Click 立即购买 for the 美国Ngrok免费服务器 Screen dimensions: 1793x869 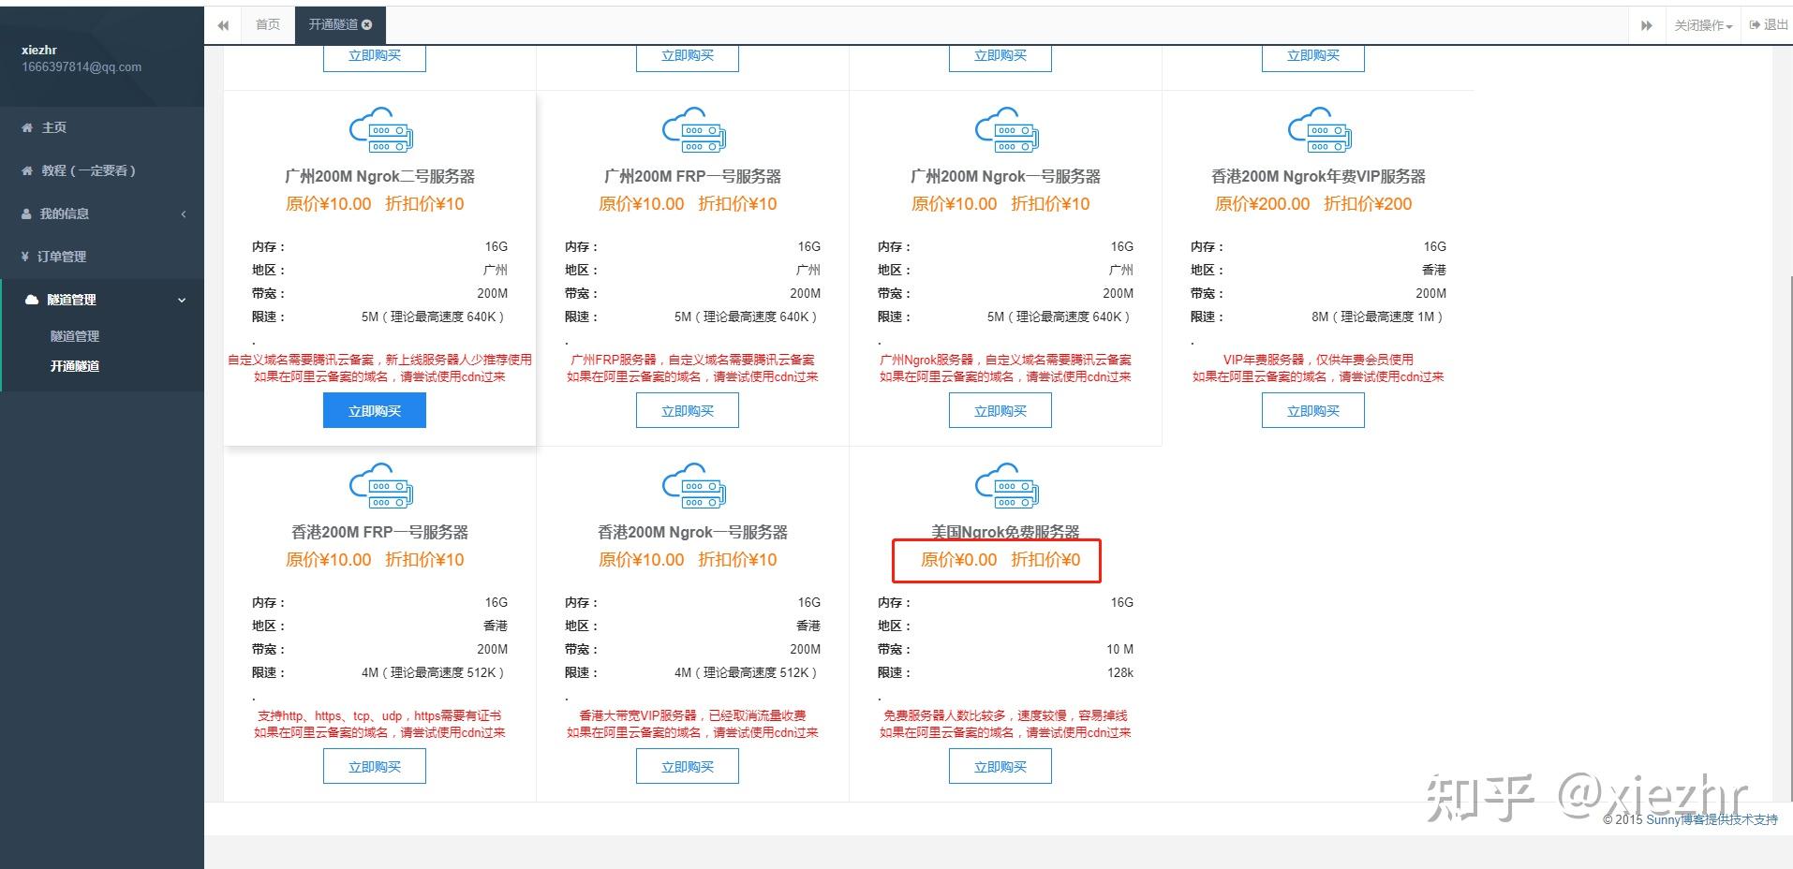pyautogui.click(x=1000, y=765)
